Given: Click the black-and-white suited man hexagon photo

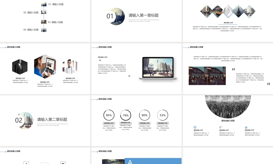Looking at the screenshot, I should (20, 67).
